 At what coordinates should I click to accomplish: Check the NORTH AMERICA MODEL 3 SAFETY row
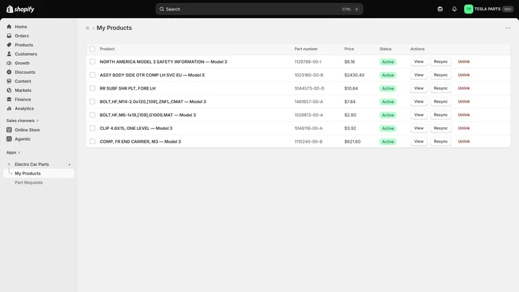(x=92, y=62)
